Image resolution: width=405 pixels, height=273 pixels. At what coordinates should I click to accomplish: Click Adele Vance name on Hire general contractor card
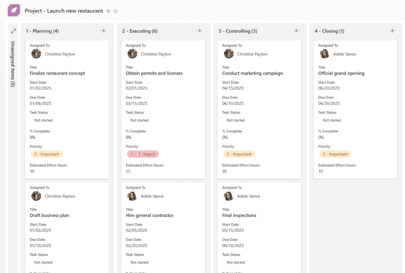point(152,196)
